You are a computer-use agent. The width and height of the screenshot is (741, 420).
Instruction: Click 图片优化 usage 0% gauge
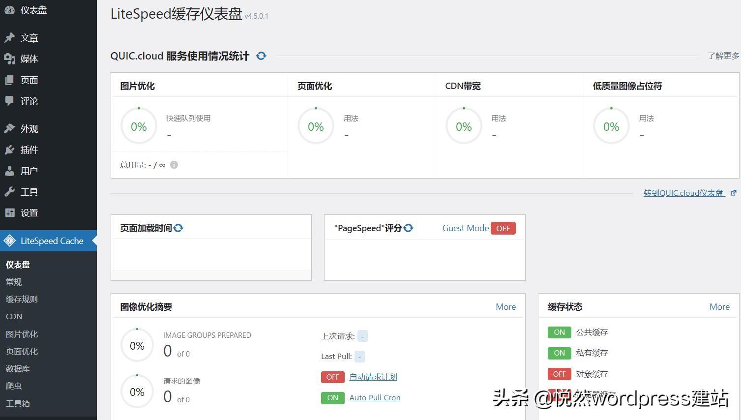(139, 126)
